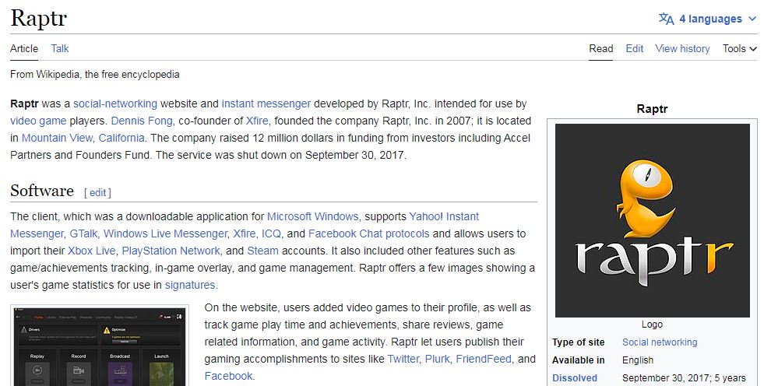Open the Raptr logo image
Viewport: 771px width, 386px height.
pos(652,219)
